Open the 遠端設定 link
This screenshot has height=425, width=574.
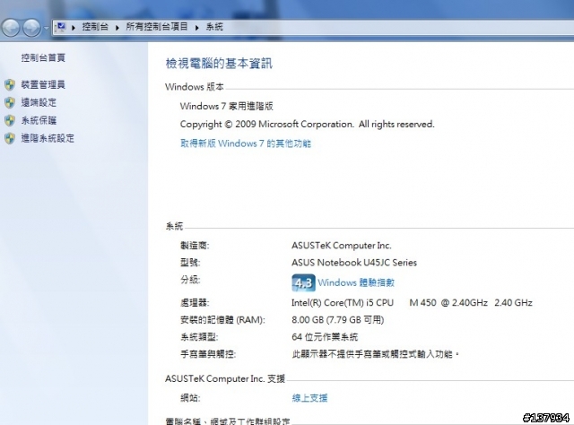tap(39, 103)
